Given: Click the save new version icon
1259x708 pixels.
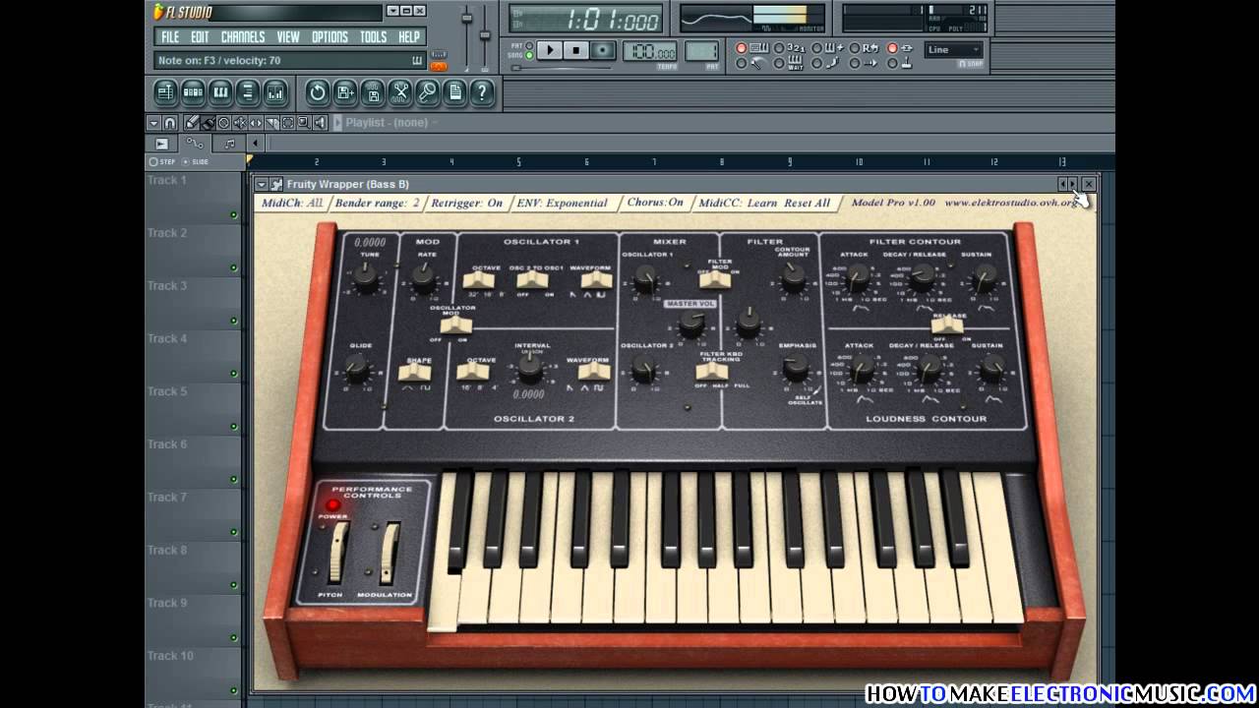Looking at the screenshot, I should coord(344,93).
